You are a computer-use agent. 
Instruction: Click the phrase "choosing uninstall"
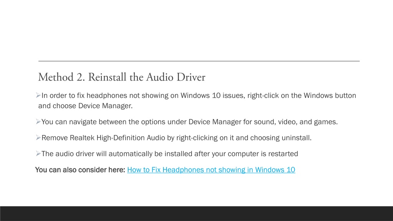point(280,138)
